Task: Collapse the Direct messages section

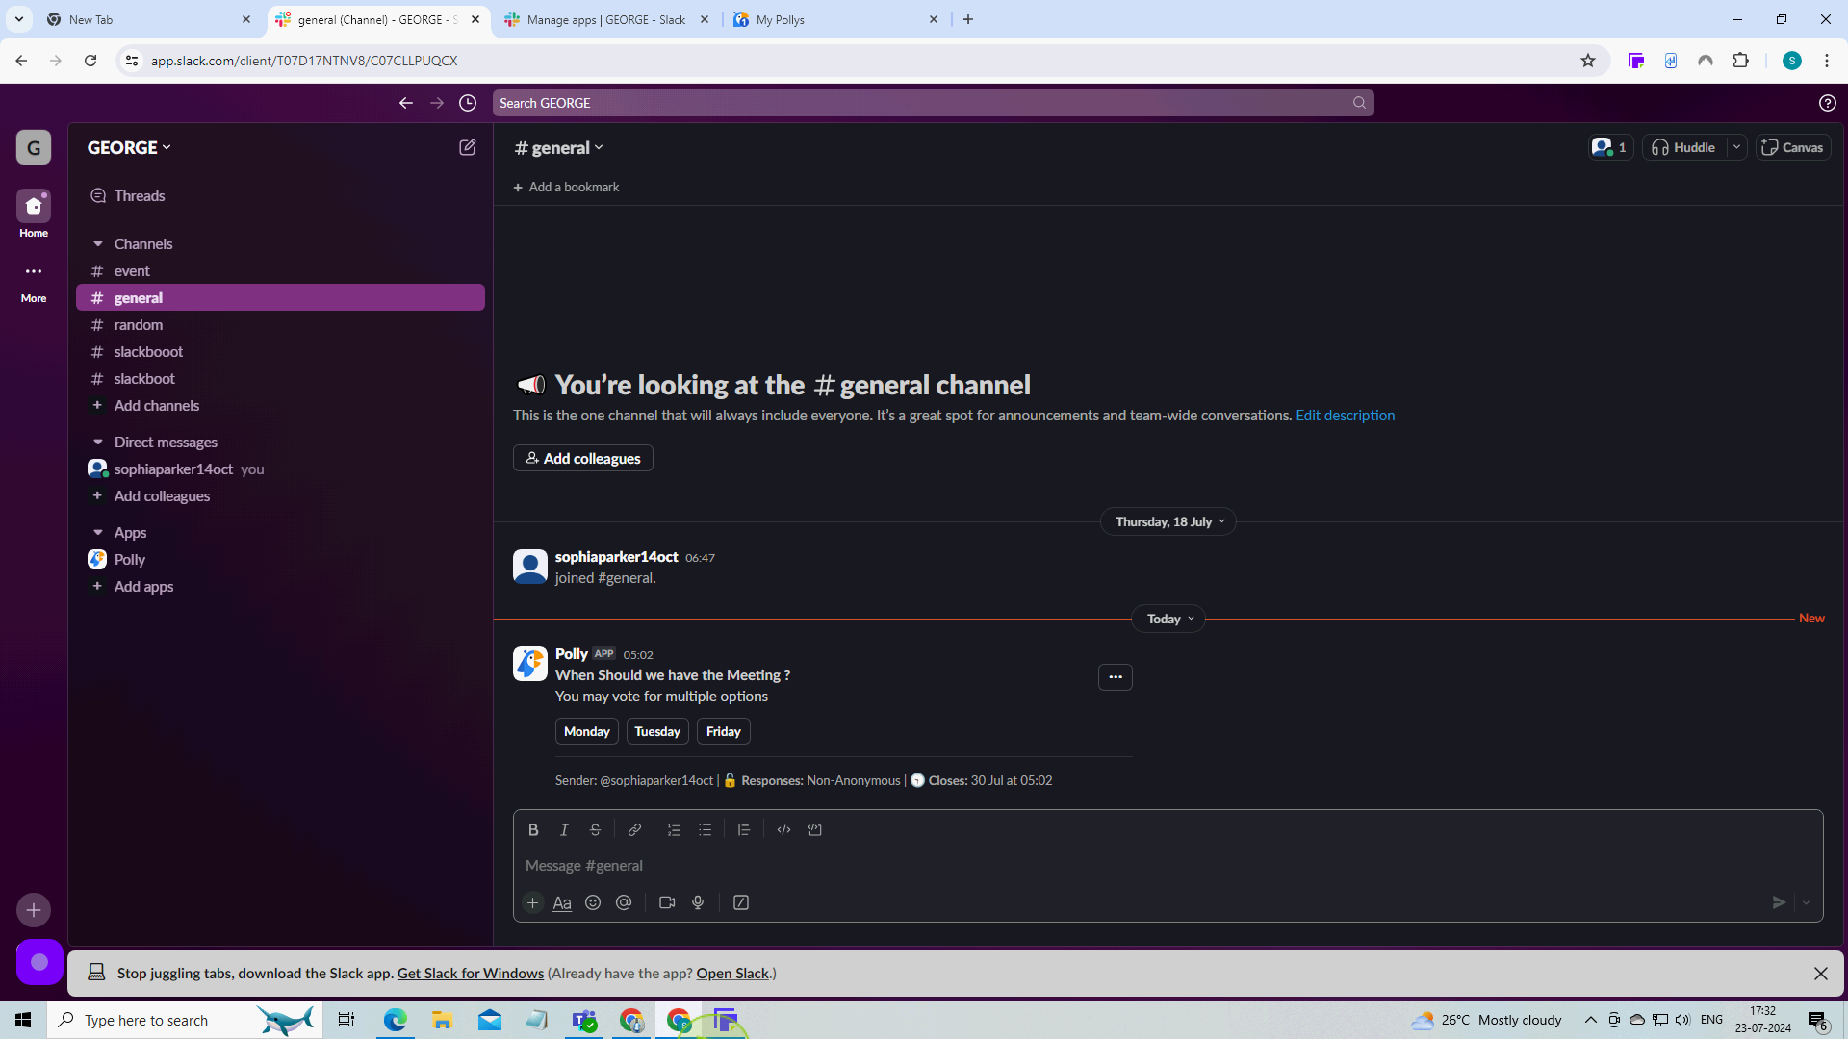Action: 98,442
